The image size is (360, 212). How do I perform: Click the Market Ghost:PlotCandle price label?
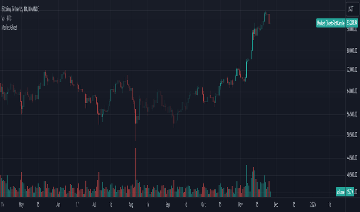[331, 23]
